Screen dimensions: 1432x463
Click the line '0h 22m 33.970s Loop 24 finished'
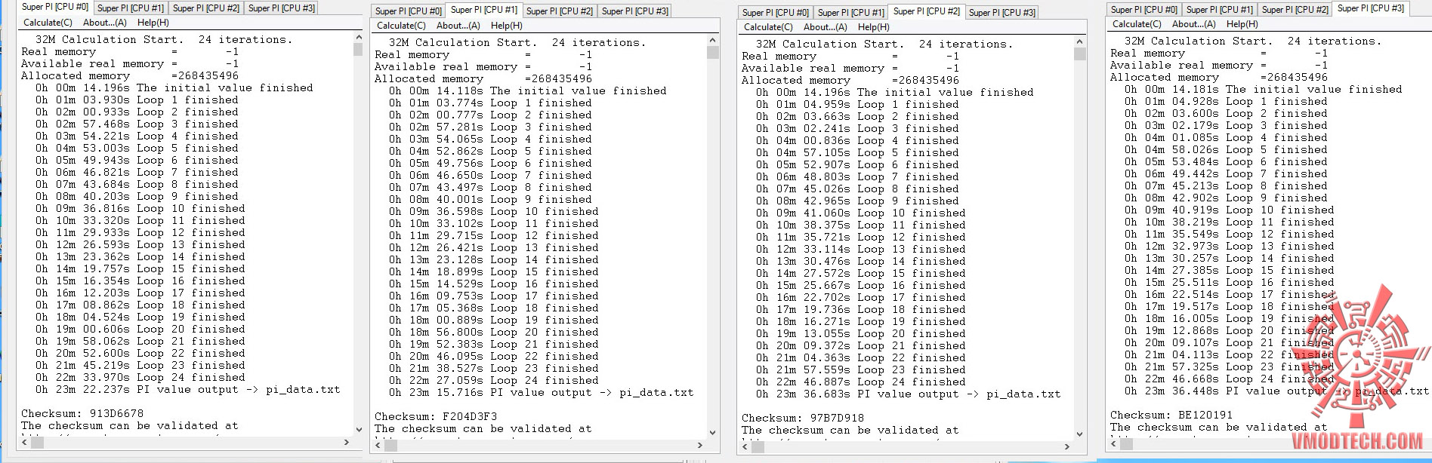click(140, 378)
